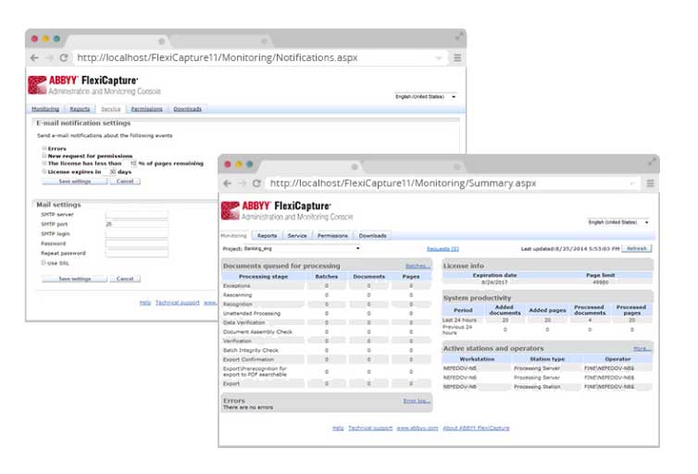Go back in the Summary browser window

pos(228,183)
